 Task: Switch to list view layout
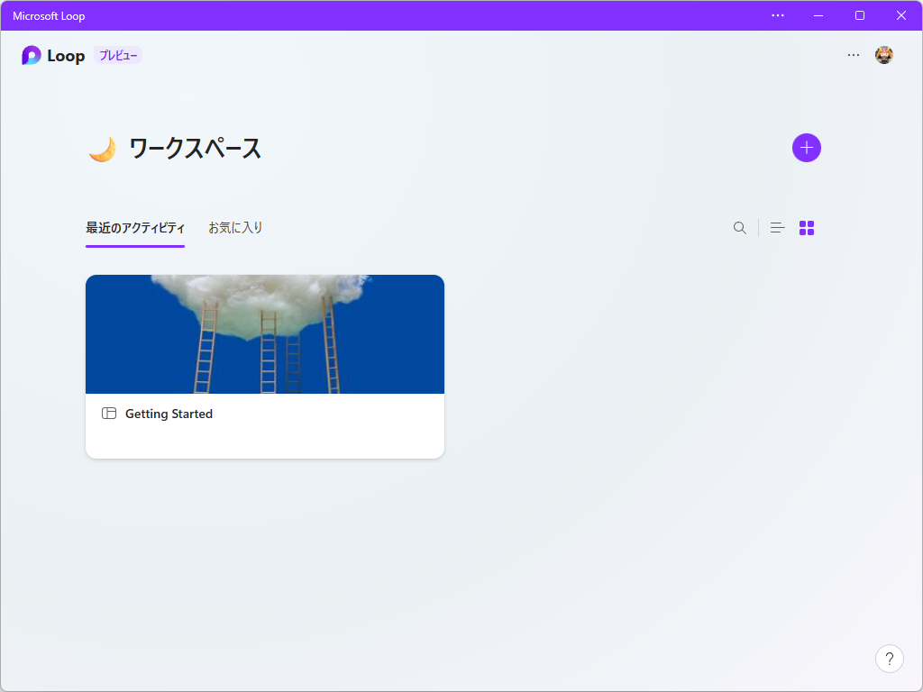(777, 228)
